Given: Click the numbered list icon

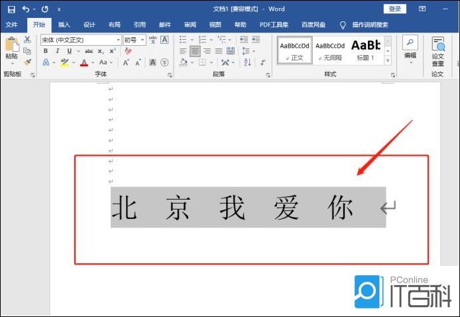Looking at the screenshot, I should pyautogui.click(x=202, y=39).
